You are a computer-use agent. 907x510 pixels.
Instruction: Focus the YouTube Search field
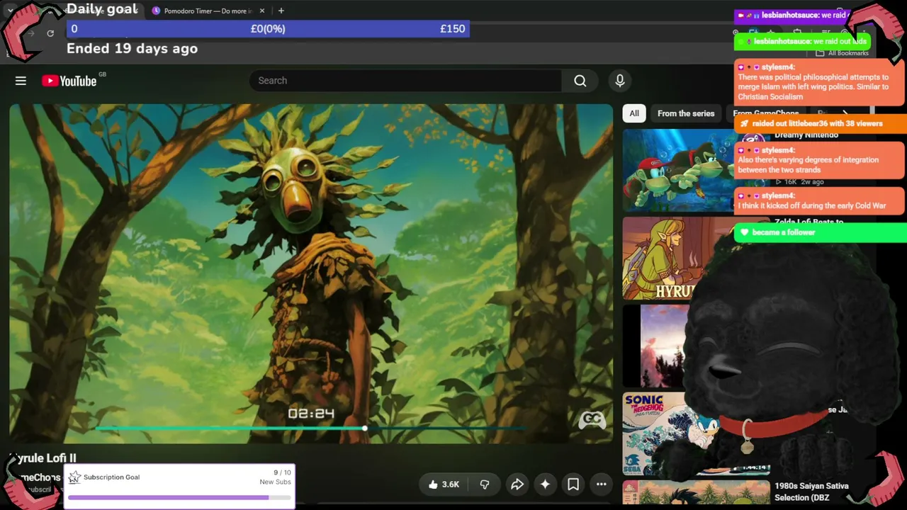pos(405,81)
